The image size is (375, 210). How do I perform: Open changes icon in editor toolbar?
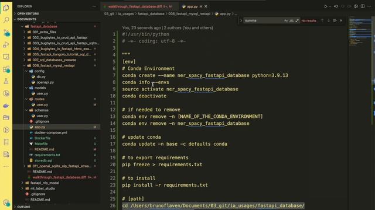pyautogui.click(x=336, y=6)
